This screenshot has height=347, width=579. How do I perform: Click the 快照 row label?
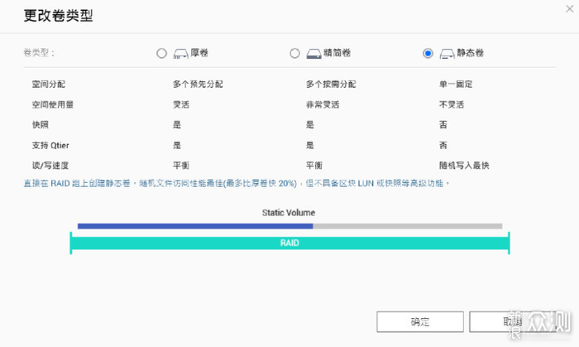[41, 125]
